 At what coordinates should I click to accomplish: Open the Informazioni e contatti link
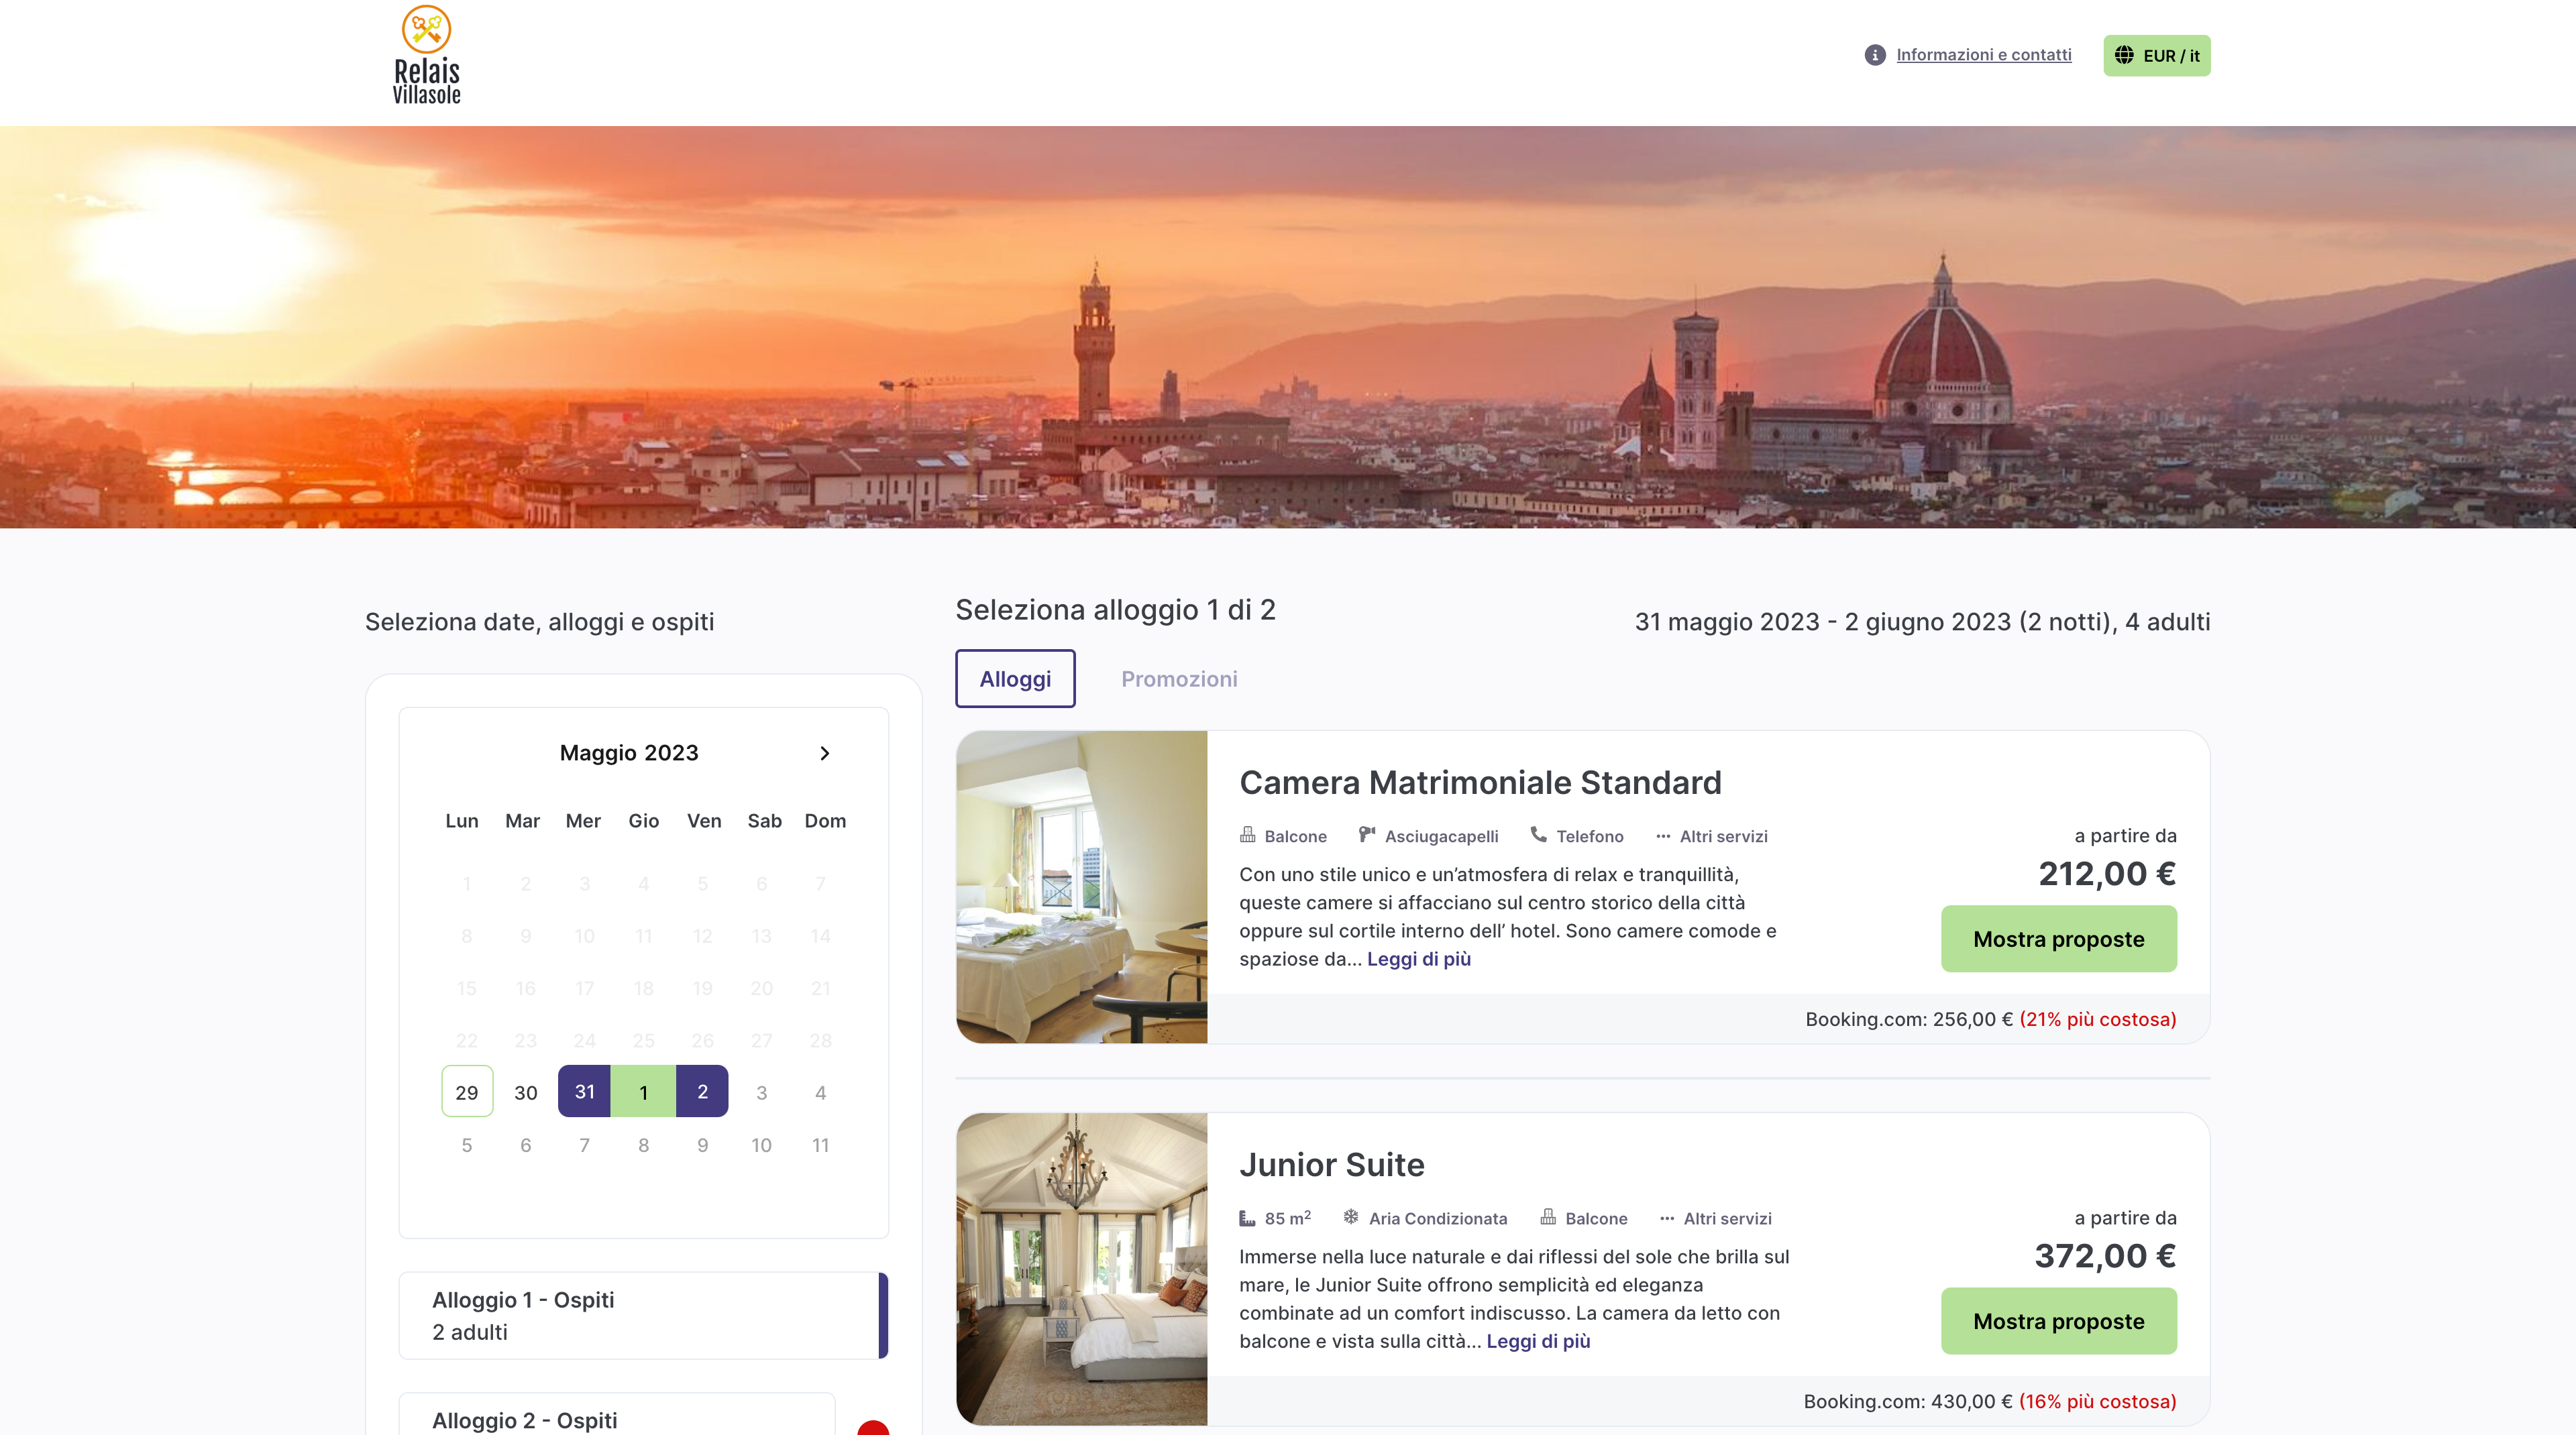tap(1983, 55)
